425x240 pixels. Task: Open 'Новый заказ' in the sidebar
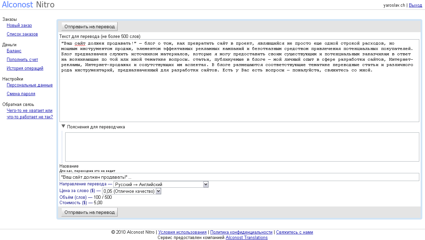pyautogui.click(x=19, y=25)
